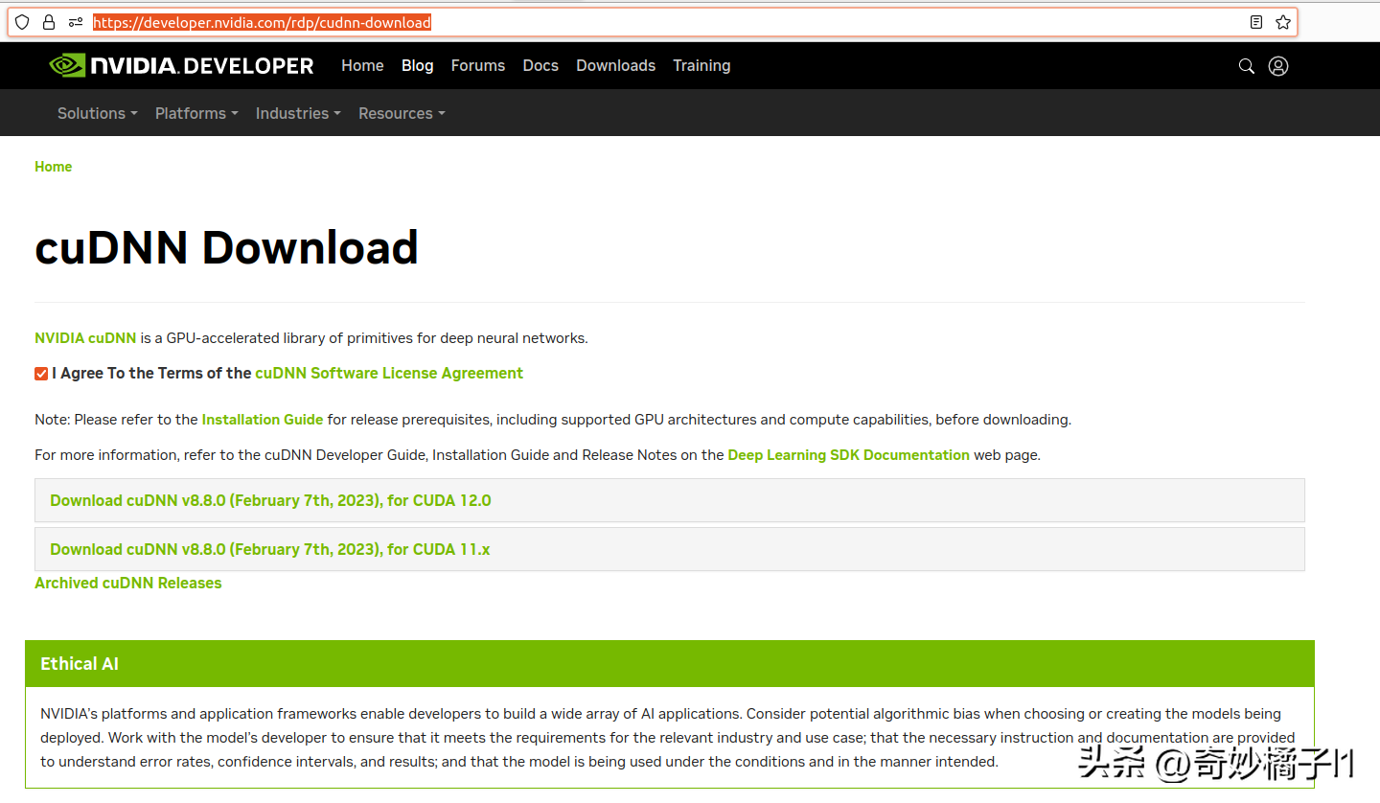Open Docs in the top navigation
This screenshot has height=803, width=1380.
pyautogui.click(x=540, y=65)
